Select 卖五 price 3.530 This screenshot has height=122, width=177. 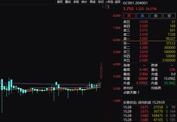pyautogui.click(x=143, y=22)
